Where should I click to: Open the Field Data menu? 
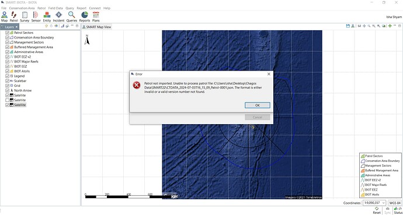(x=55, y=8)
